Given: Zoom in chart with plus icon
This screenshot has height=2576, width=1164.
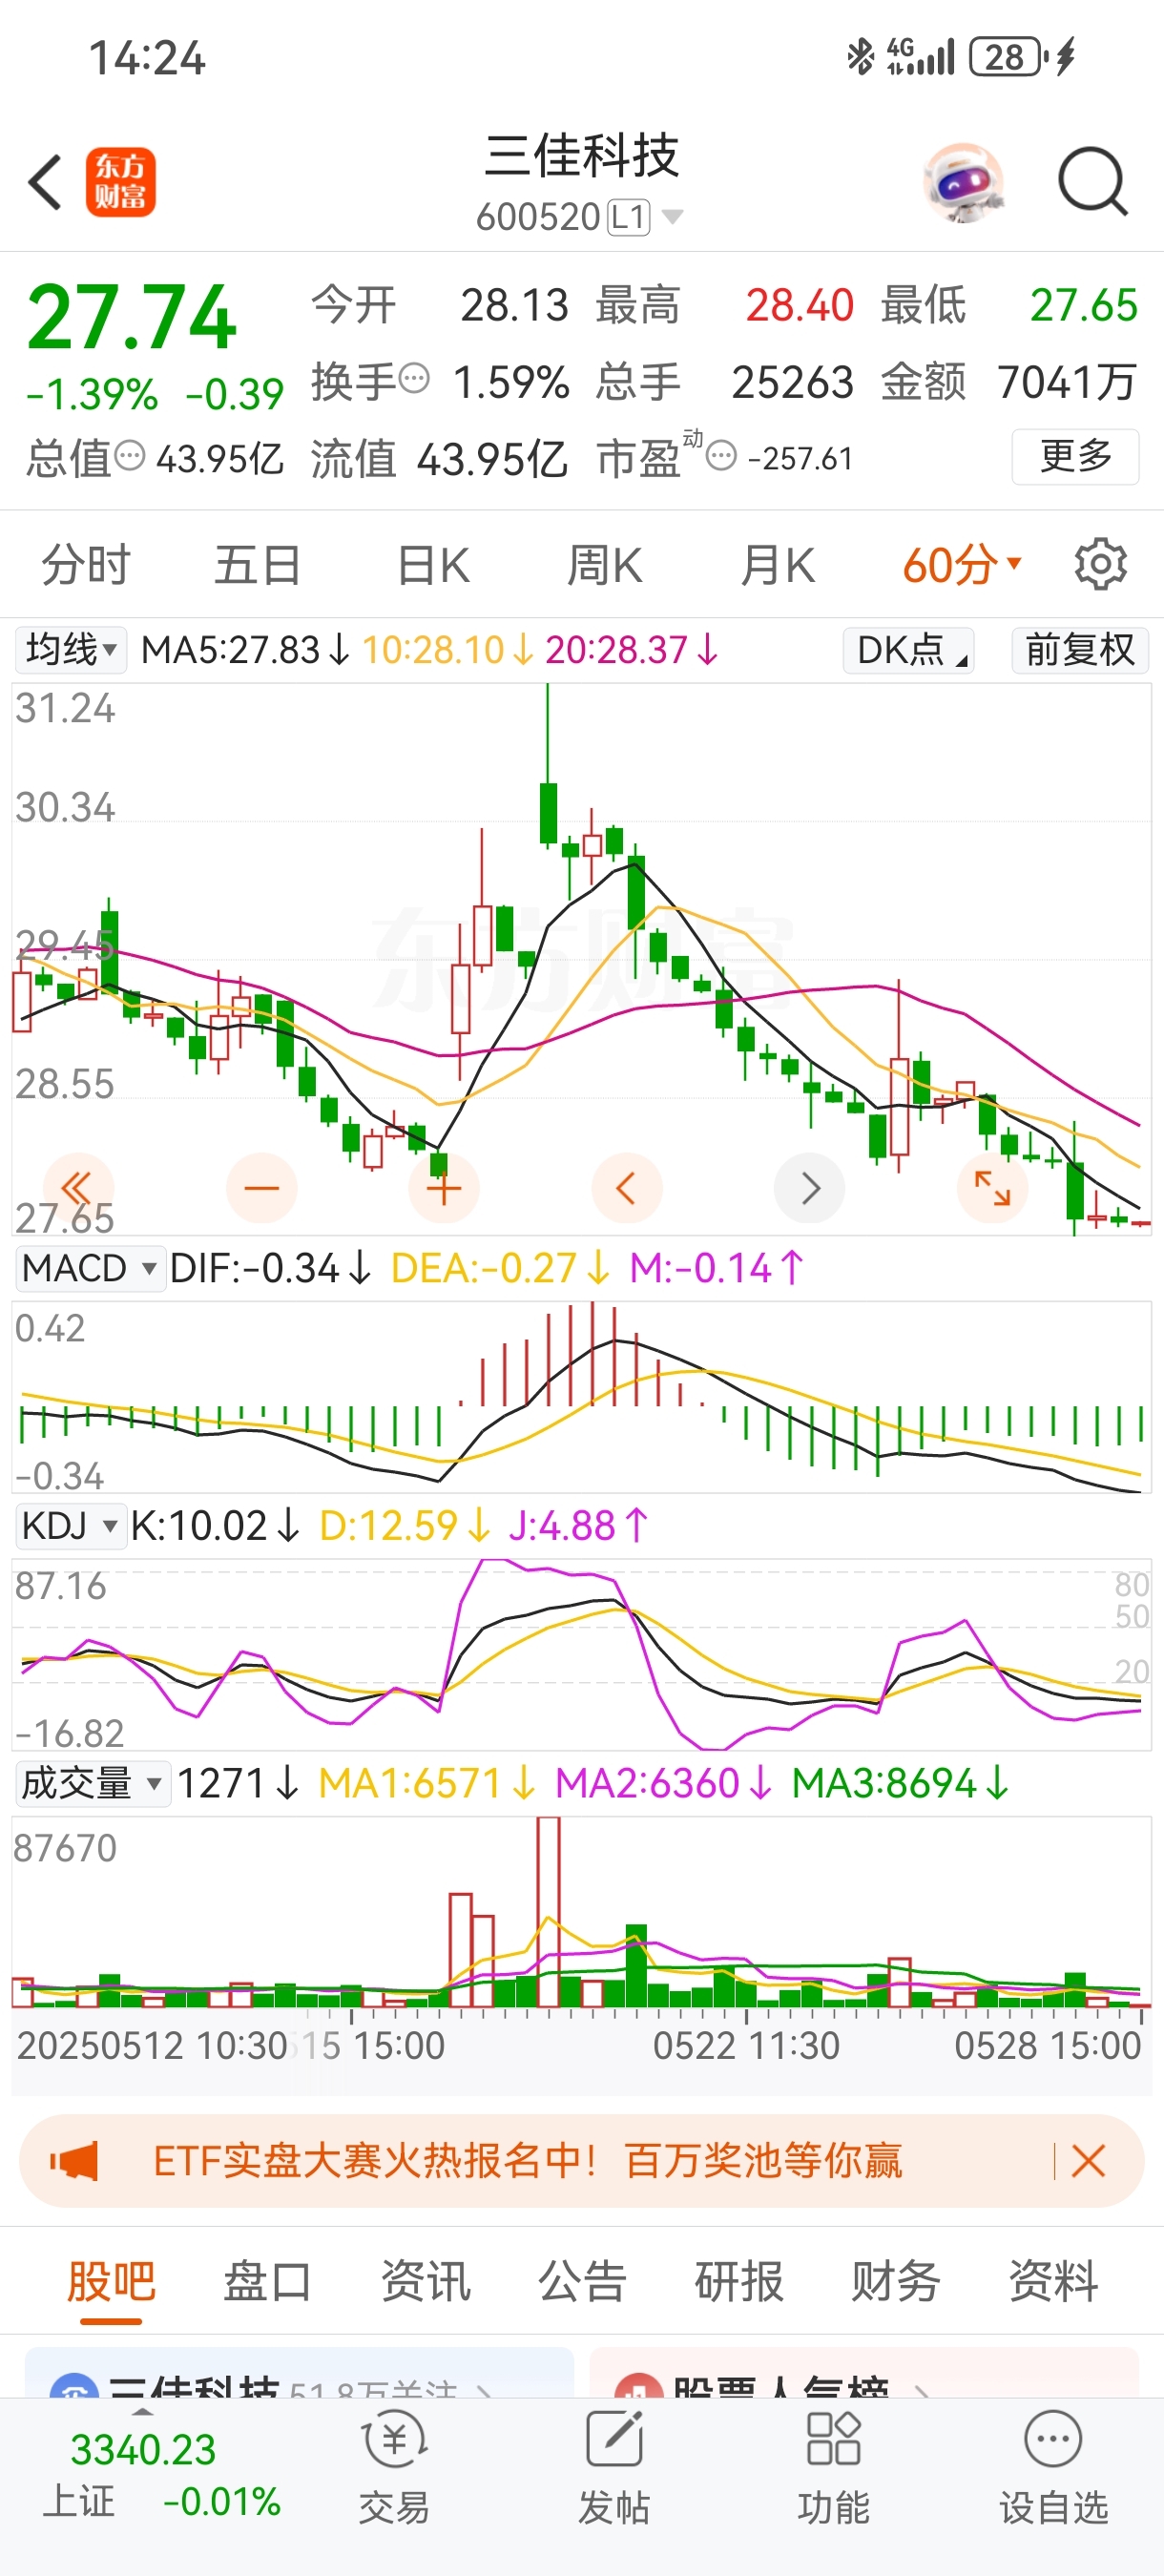Looking at the screenshot, I should coord(444,1188).
